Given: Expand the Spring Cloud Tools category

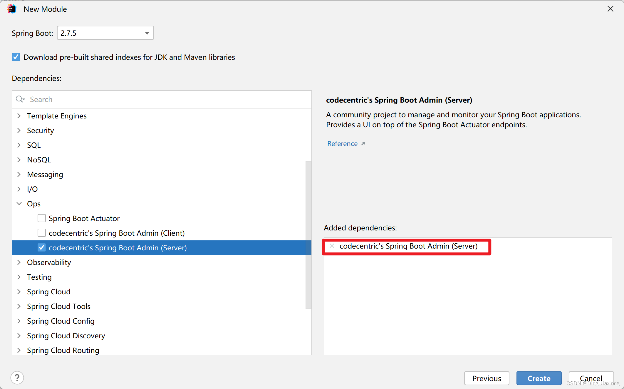Looking at the screenshot, I should point(19,306).
